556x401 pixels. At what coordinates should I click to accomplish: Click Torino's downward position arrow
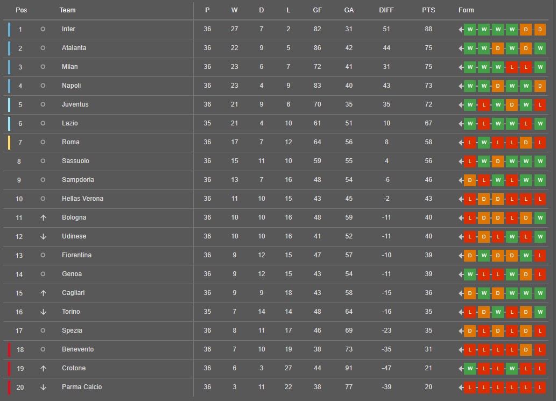tap(43, 312)
